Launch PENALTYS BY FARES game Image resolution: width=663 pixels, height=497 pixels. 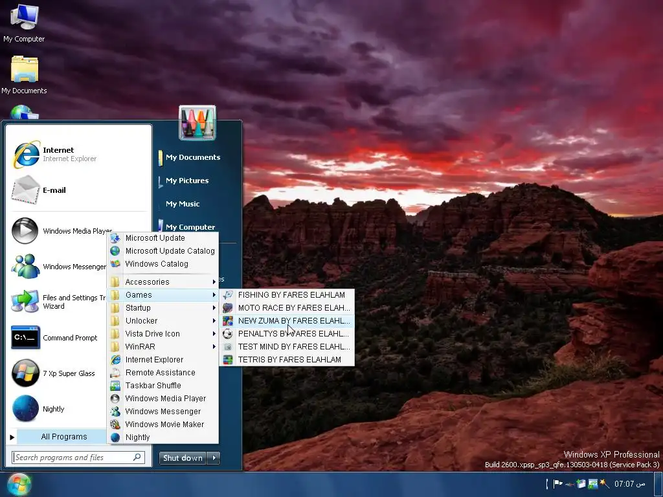pos(287,334)
